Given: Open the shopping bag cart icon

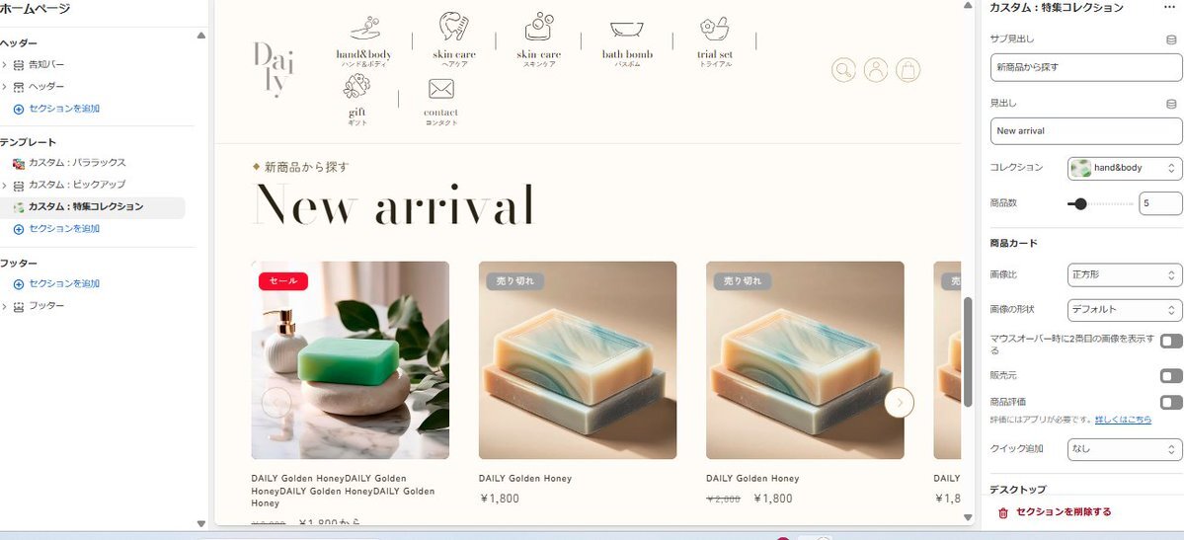Looking at the screenshot, I should point(908,70).
